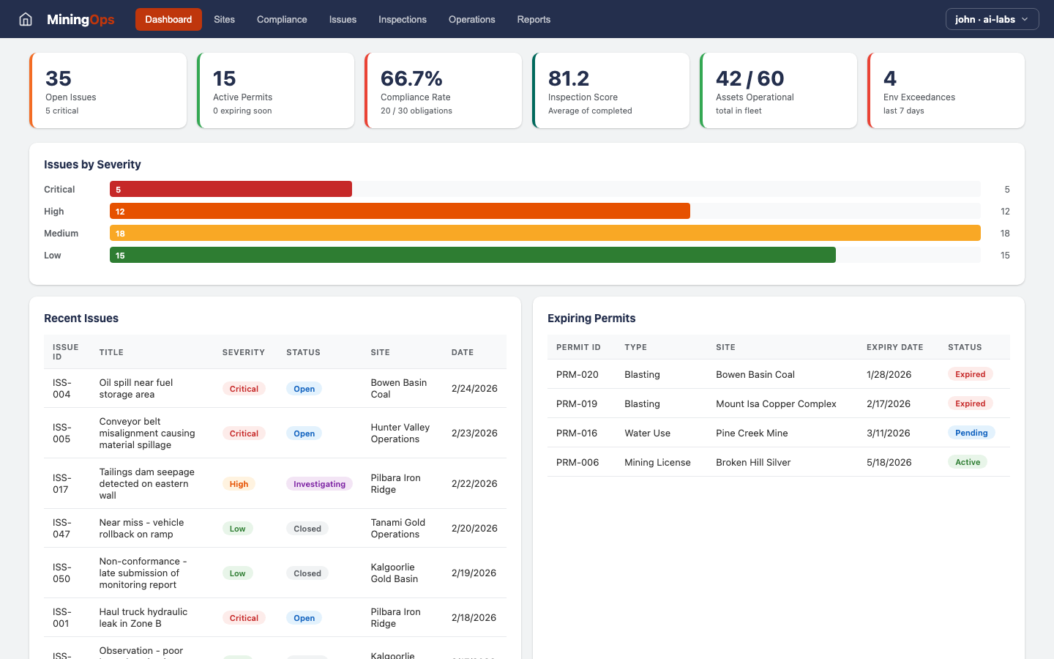Viewport: 1054px width, 659px height.
Task: Open the Reports section
Action: pyautogui.click(x=534, y=20)
